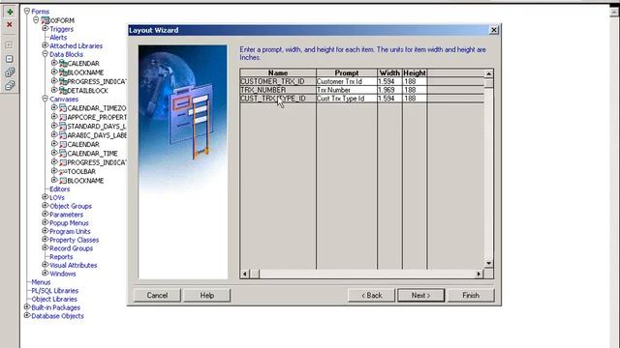Screen dimensions: 620x348
Task: Edit the 'Customer Trx Id' prompt field
Action: 347,81
